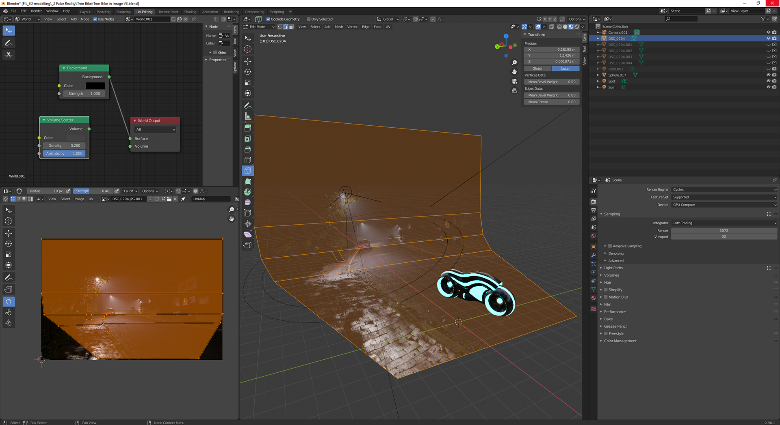
Task: Adjust Volume Scatter Anisotropy slider
Action: point(64,154)
